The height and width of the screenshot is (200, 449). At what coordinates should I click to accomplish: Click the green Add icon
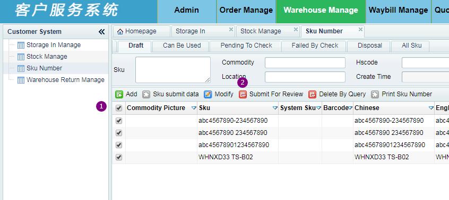[x=119, y=94]
